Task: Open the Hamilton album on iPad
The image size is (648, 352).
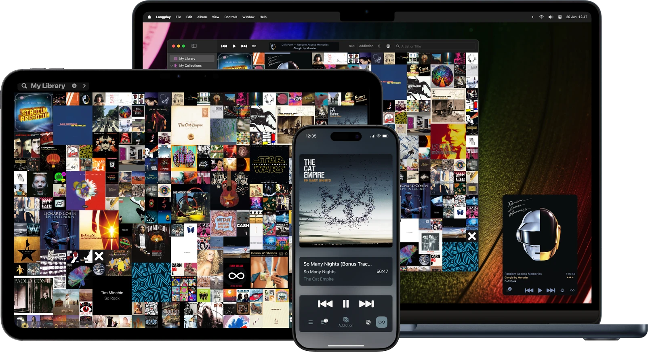Action: click(x=27, y=250)
